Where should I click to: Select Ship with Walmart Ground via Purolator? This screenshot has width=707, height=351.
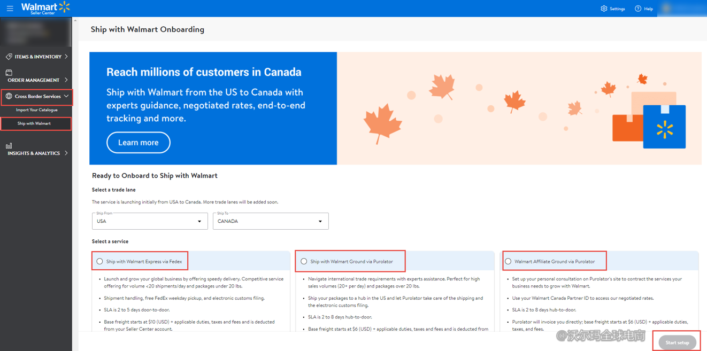click(304, 262)
